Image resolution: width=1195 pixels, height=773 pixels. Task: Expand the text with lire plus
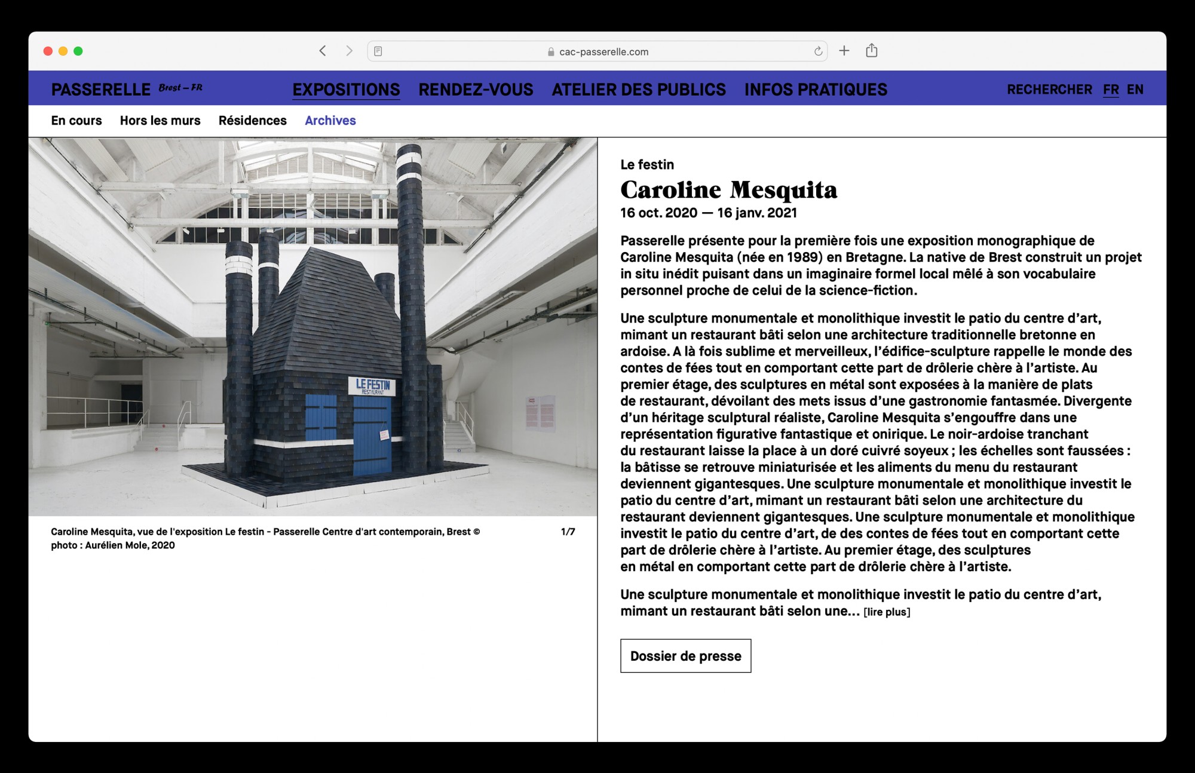click(x=887, y=611)
